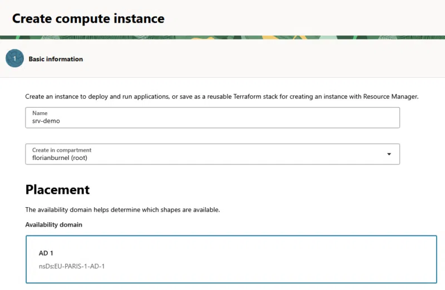Click the "Create compute instance" page title
Viewport: 445px width, 290px height.
[x=88, y=18]
